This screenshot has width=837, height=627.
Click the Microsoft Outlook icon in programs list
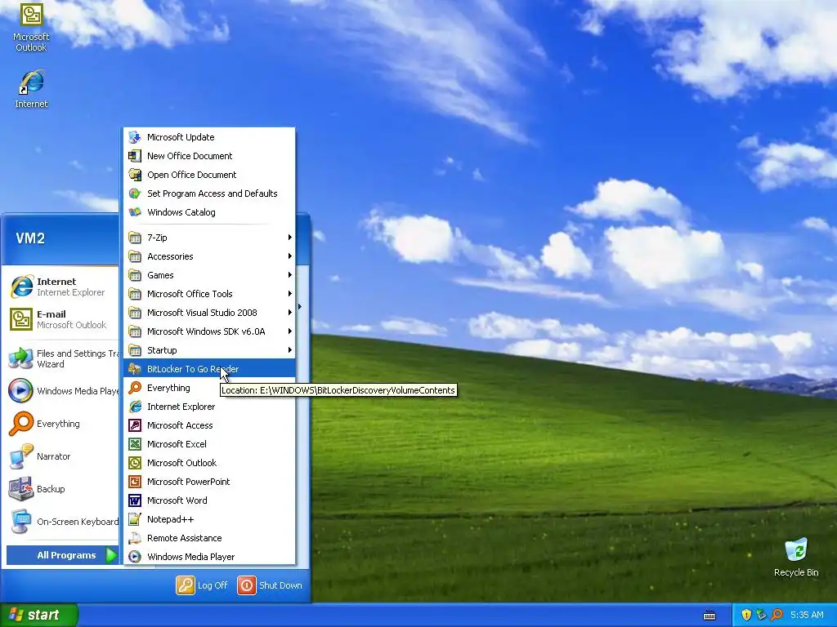point(135,463)
